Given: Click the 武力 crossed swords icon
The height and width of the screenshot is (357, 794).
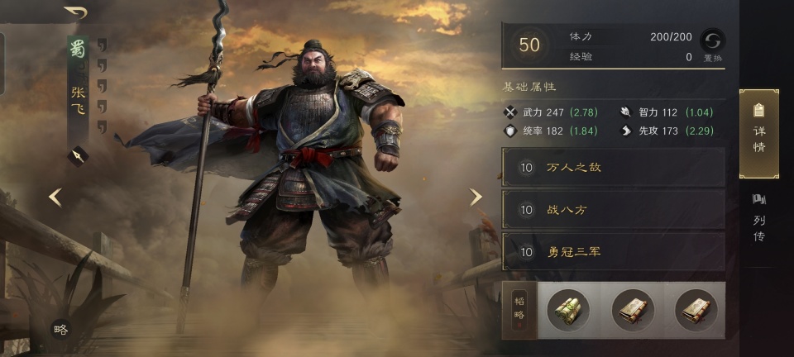Looking at the screenshot, I should point(510,112).
